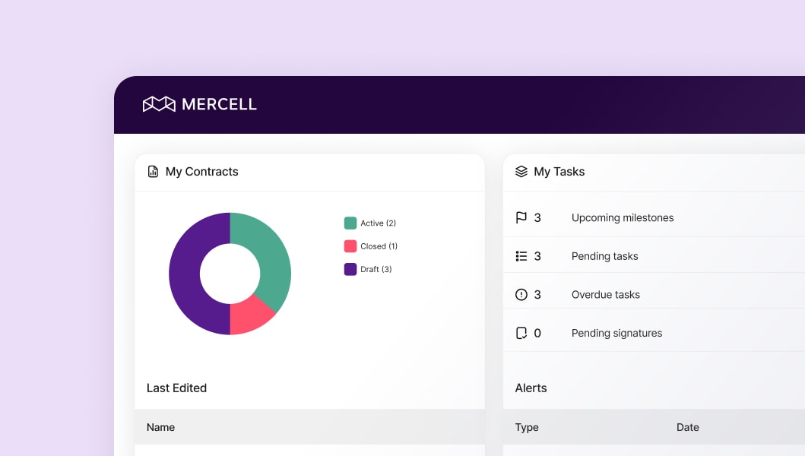Viewport: 805px width, 456px height.
Task: Select the purple Draft legend swatch
Action: [350, 269]
